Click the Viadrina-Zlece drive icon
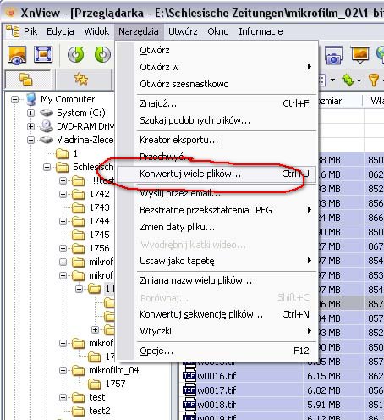The image size is (384, 420). point(47,140)
